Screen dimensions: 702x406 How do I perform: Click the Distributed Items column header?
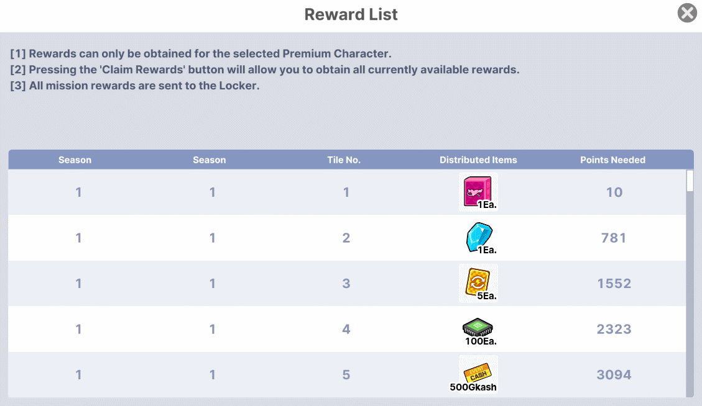pyautogui.click(x=478, y=160)
